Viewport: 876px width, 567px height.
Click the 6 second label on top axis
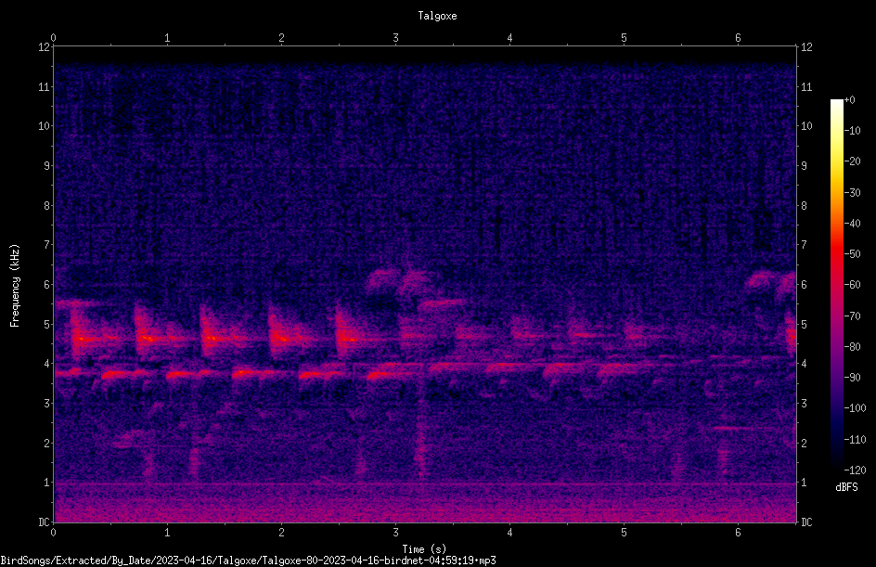click(738, 38)
